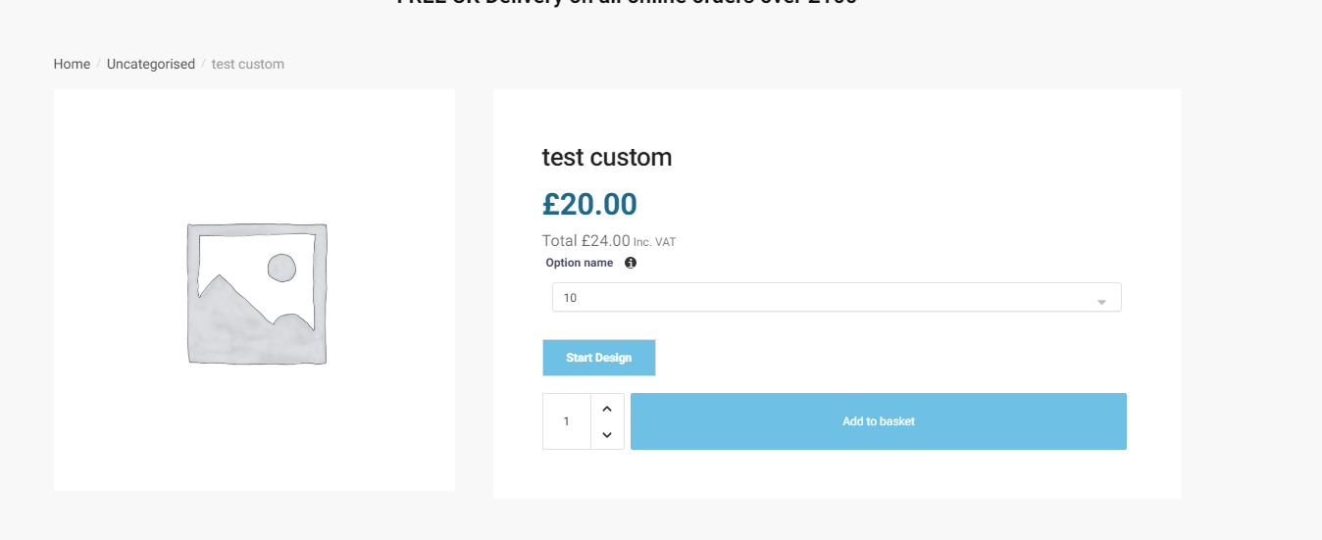Image resolution: width=1322 pixels, height=540 pixels.
Task: Increase quantity with the up chevron
Action: [x=607, y=409]
